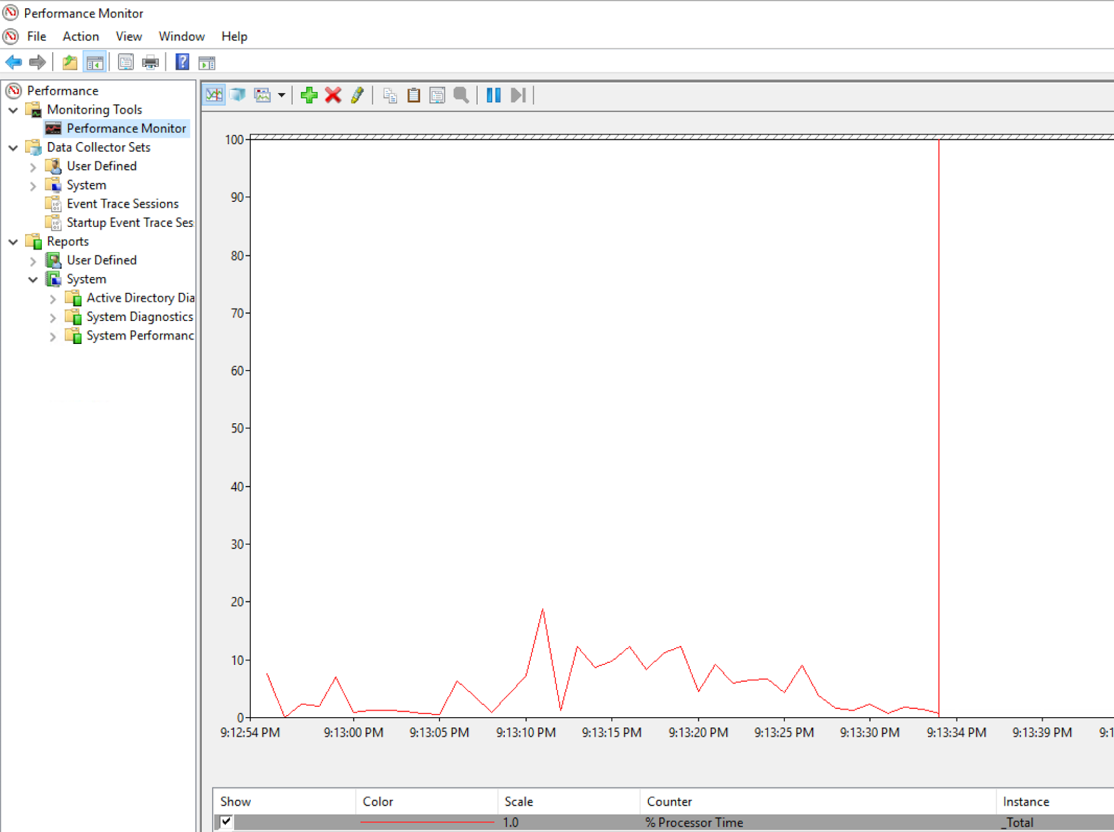Click the Back arrow in the toolbar

coord(13,63)
